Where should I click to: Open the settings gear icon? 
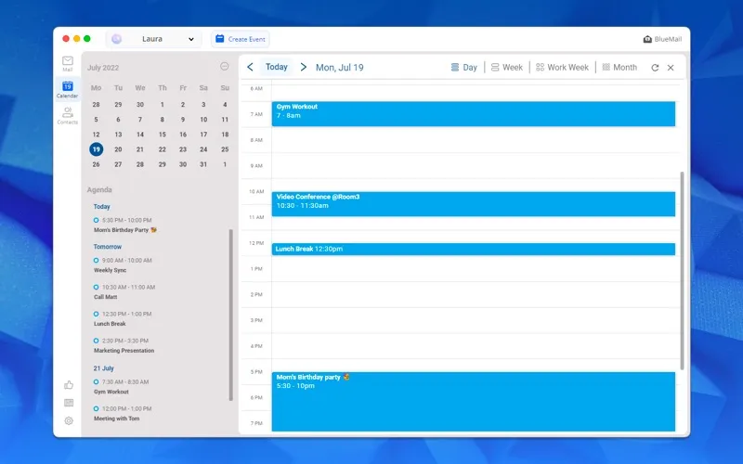69,420
